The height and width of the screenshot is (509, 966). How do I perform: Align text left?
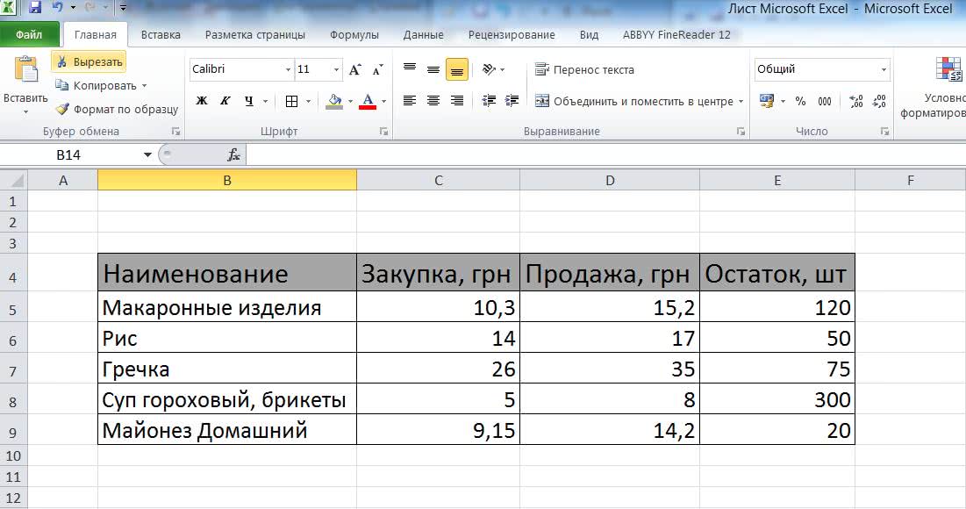tap(410, 100)
